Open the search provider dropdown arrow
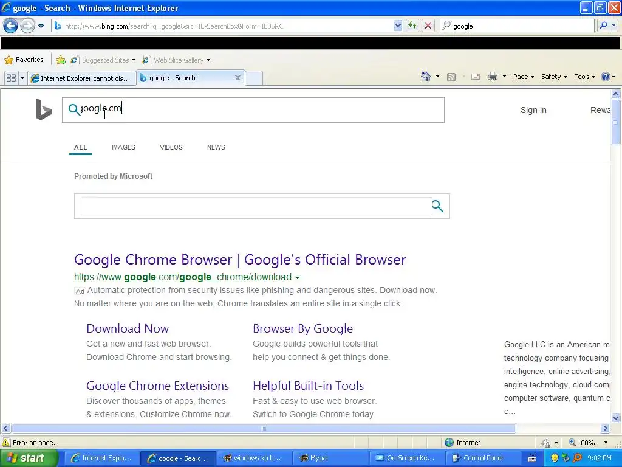 coord(613,26)
